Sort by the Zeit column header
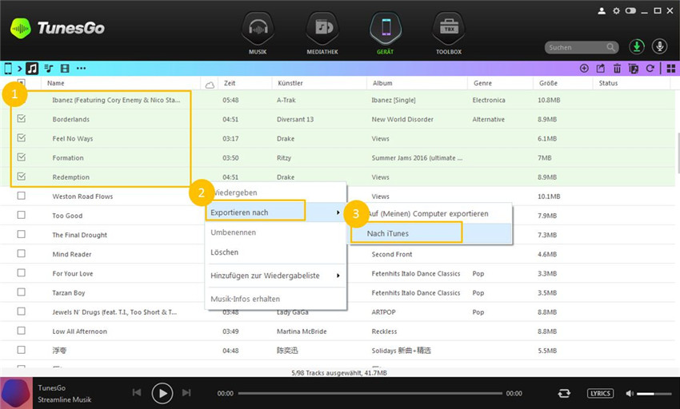 (x=230, y=83)
